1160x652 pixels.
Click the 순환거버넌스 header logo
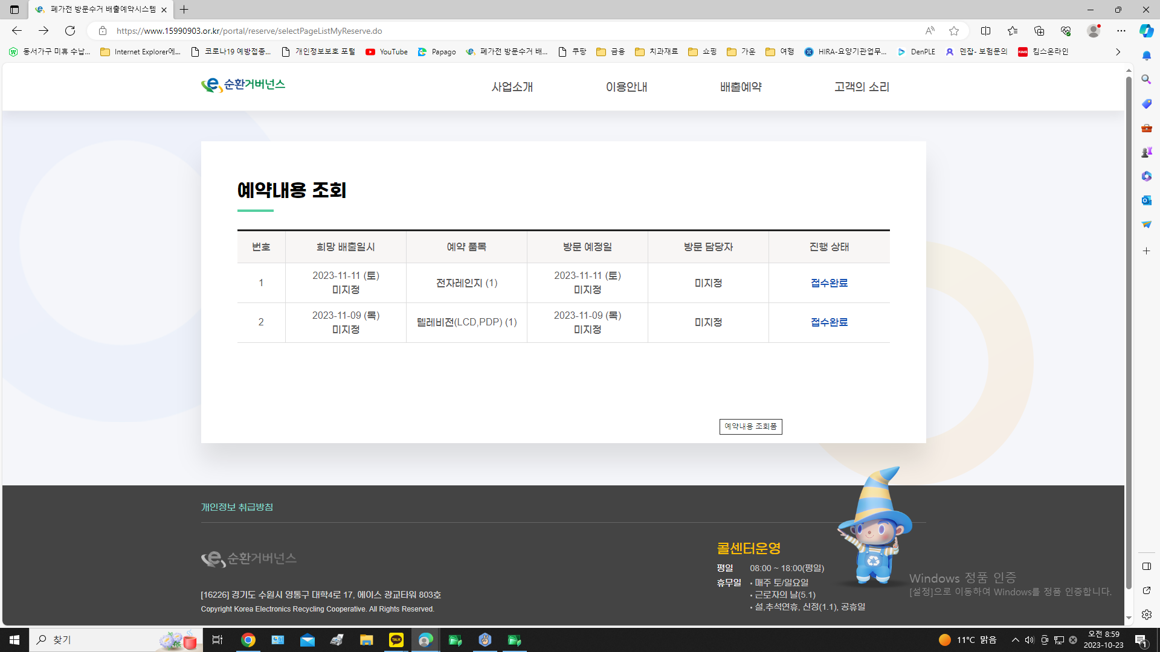[243, 85]
